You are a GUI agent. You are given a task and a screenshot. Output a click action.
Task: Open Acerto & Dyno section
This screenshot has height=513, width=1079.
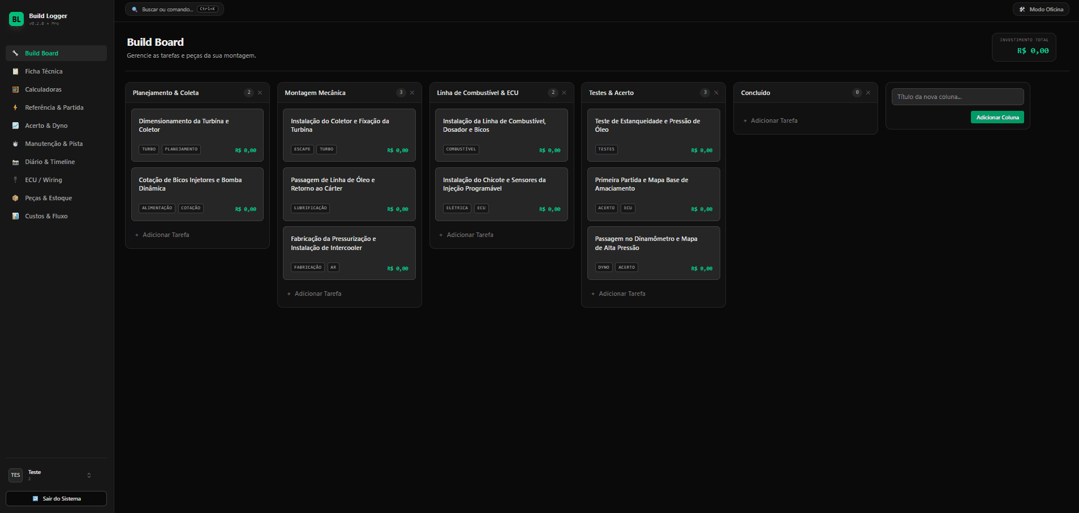[56, 126]
